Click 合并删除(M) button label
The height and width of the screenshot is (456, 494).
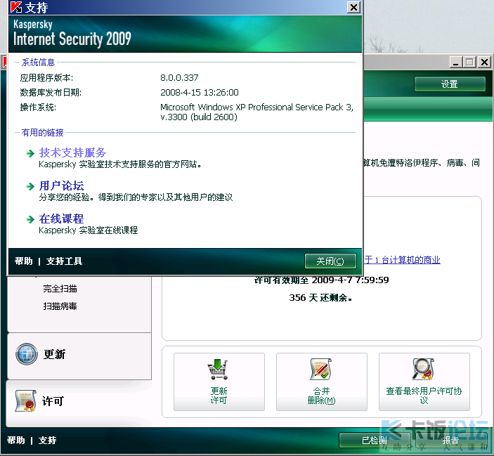321,396
